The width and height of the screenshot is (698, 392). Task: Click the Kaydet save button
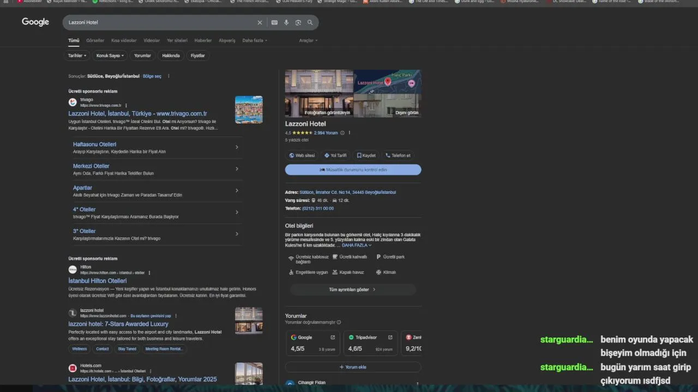click(x=366, y=155)
